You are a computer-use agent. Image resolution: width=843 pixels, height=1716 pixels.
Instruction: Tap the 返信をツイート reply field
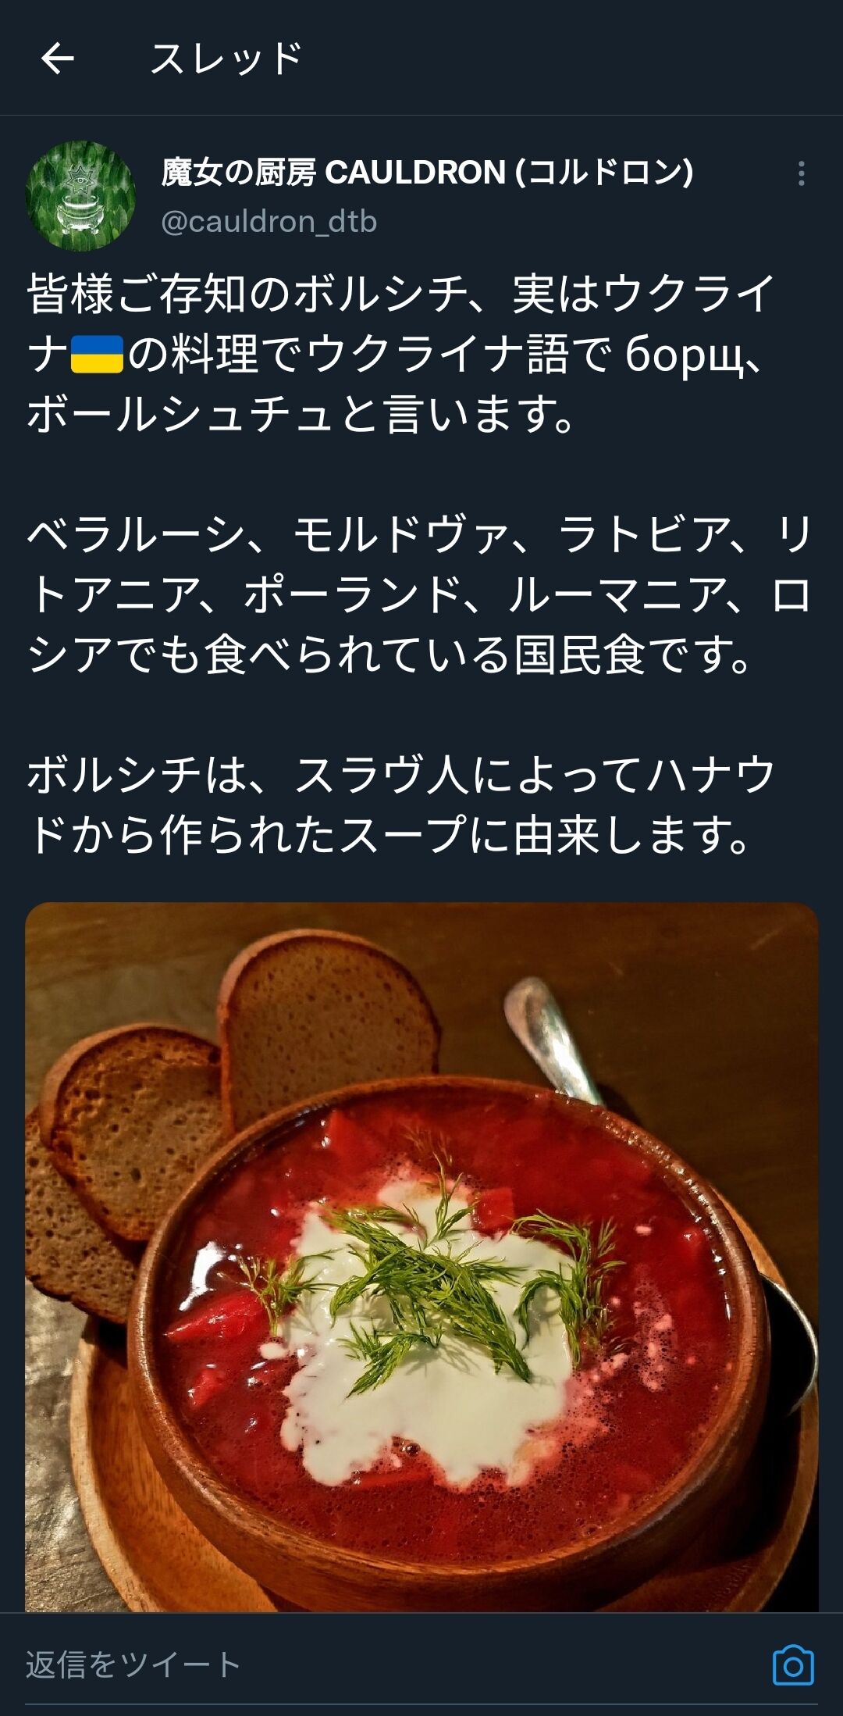[x=390, y=1664]
